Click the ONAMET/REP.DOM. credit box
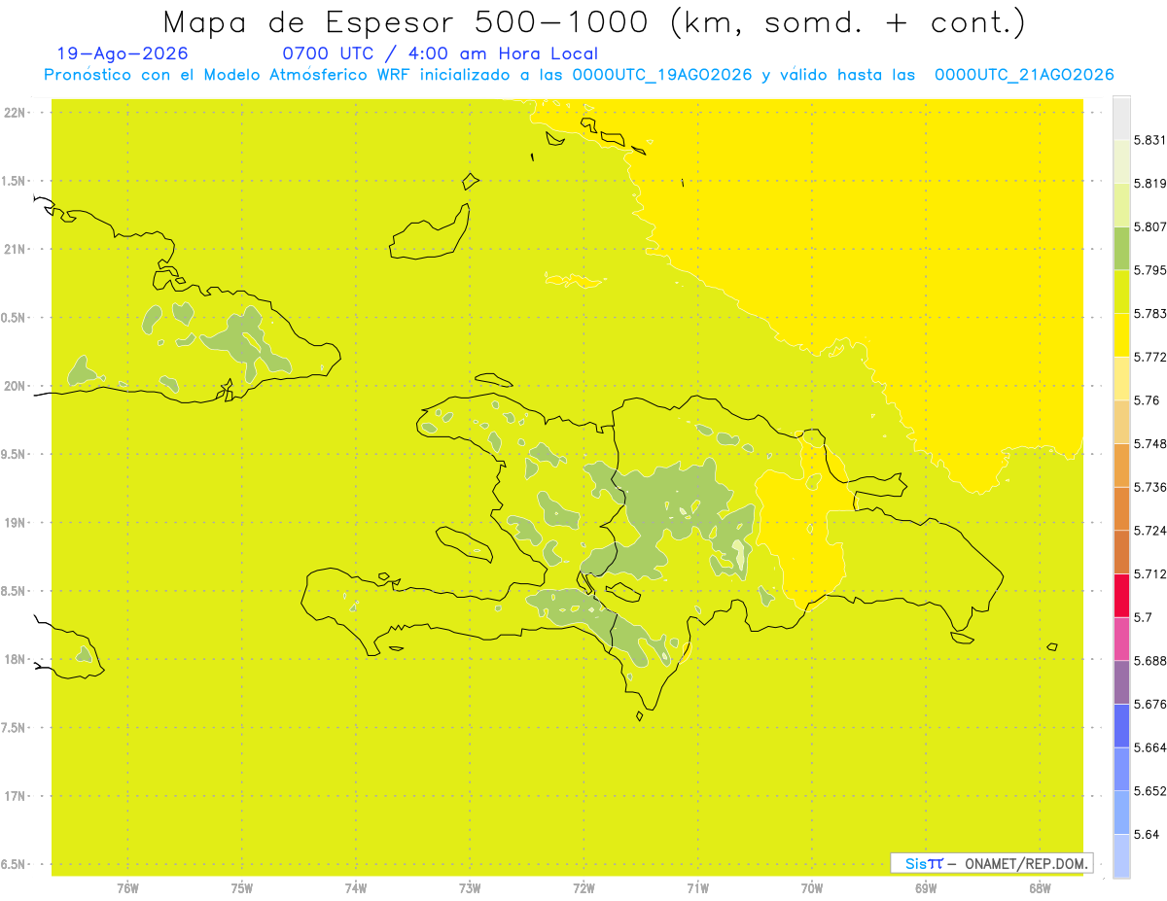The image size is (1167, 901). 992,863
